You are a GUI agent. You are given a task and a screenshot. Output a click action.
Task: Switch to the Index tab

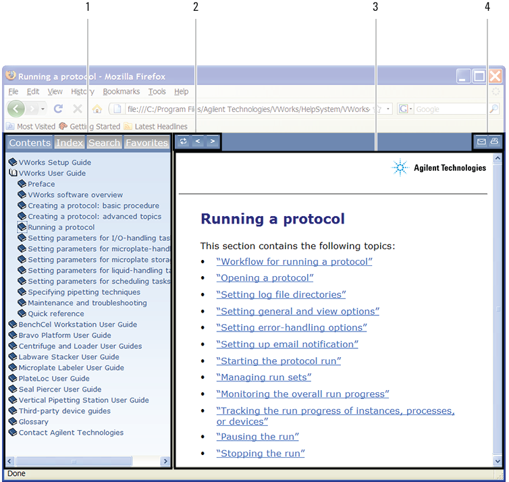(70, 142)
